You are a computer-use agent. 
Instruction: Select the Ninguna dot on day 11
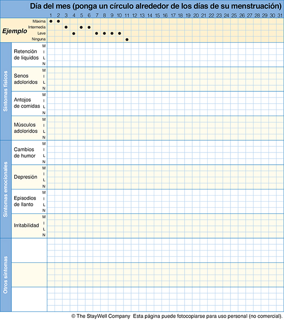[127, 39]
